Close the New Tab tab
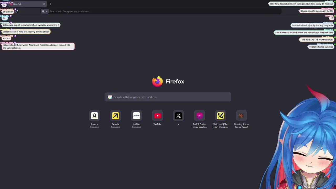336x189 pixels. pos(44,4)
